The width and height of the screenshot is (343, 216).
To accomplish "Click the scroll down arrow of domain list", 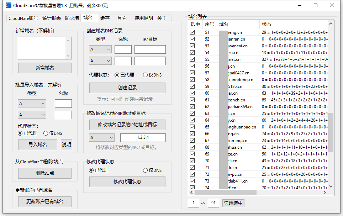I will click(331, 186).
